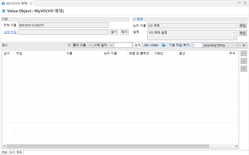Screen dimensions: 249x155
Task: Collapse the 정보 section
Action: [134, 19]
